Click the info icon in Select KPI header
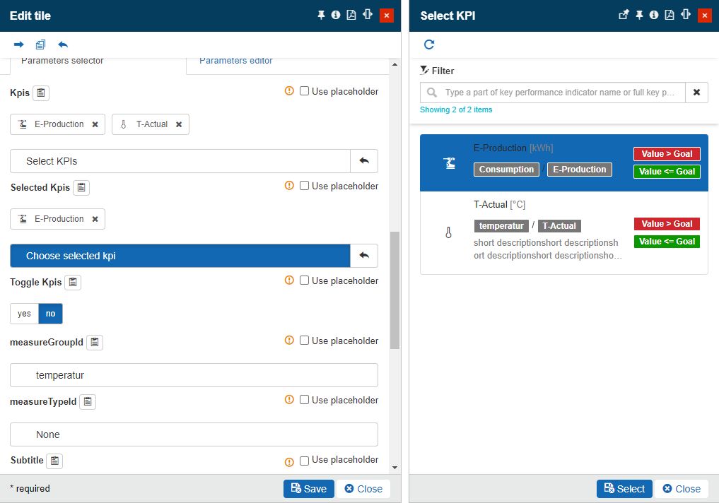Screen dimensions: 719x503 [654, 15]
